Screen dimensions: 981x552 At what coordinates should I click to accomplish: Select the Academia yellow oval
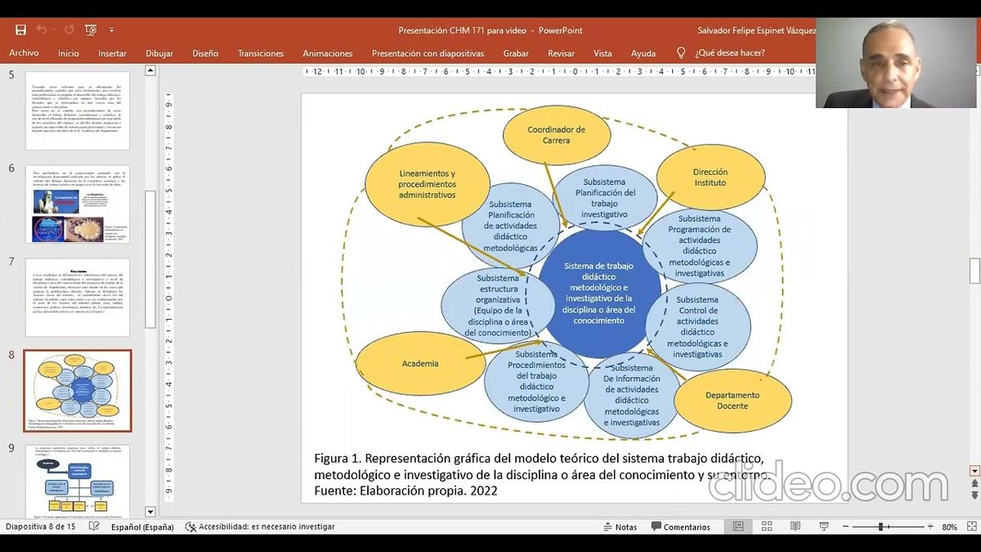pos(420,364)
